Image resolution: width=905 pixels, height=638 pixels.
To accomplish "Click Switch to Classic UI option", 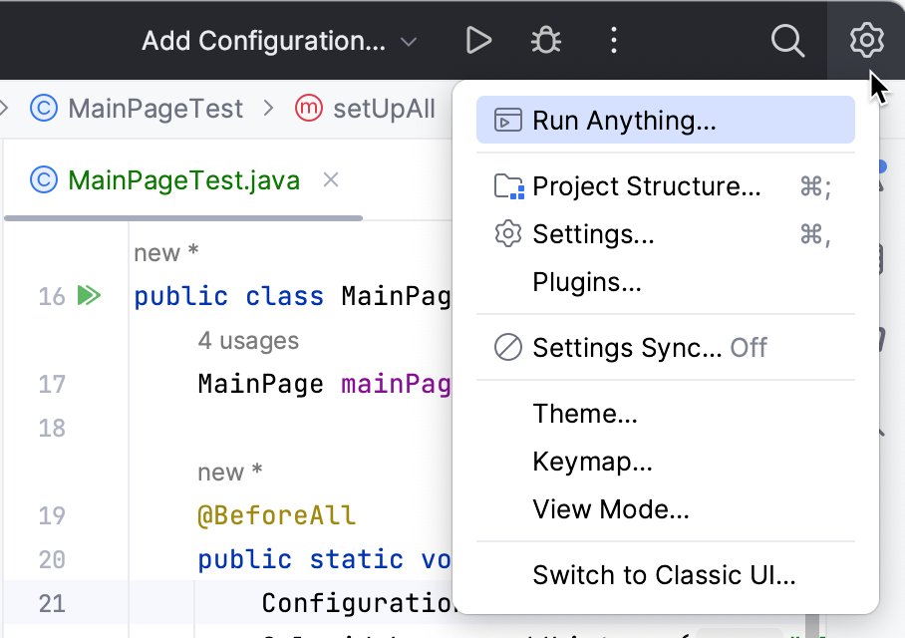I will pyautogui.click(x=663, y=575).
